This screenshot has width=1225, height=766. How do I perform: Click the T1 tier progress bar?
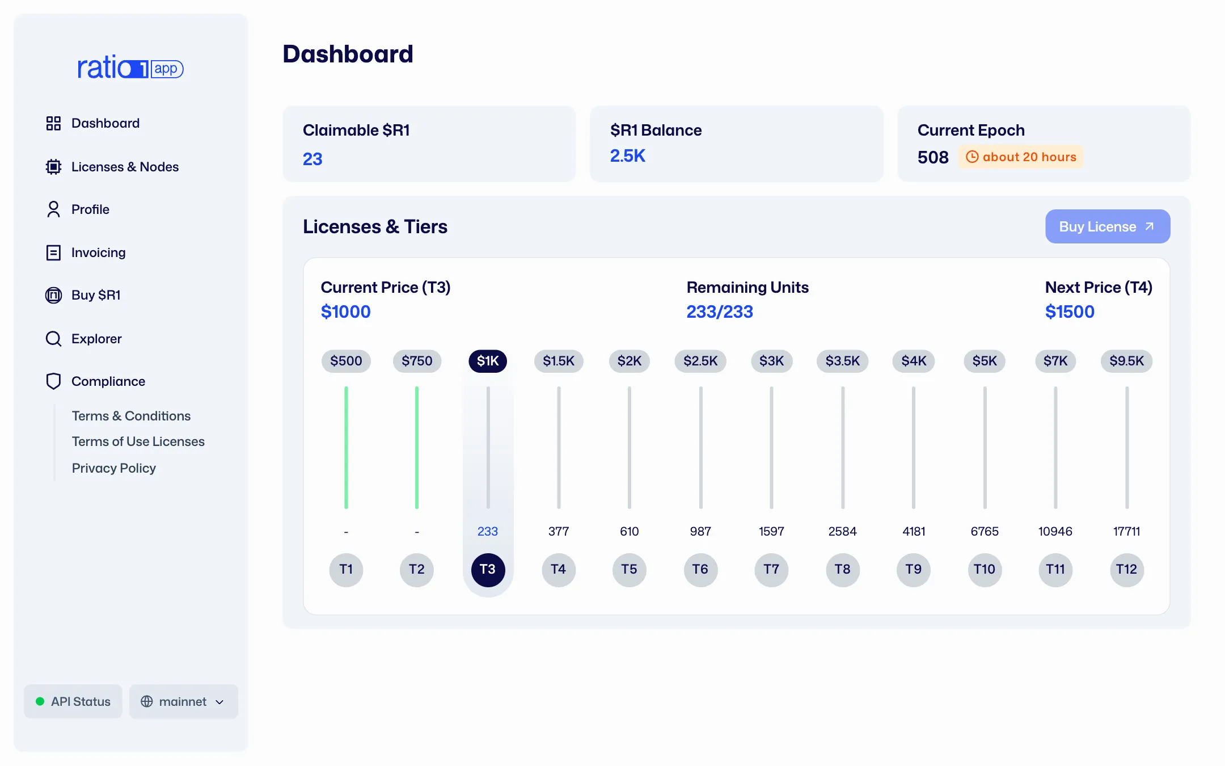346,447
